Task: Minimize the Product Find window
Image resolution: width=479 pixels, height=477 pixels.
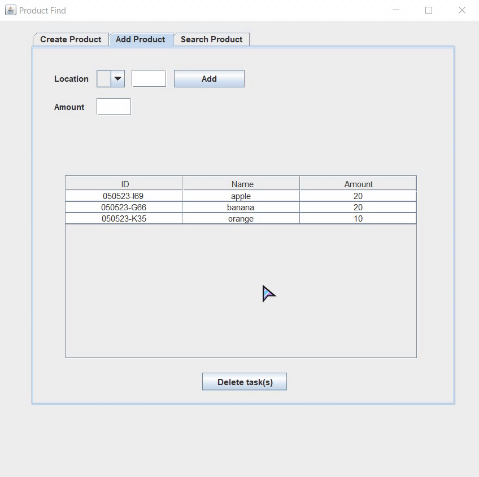Action: (x=396, y=10)
